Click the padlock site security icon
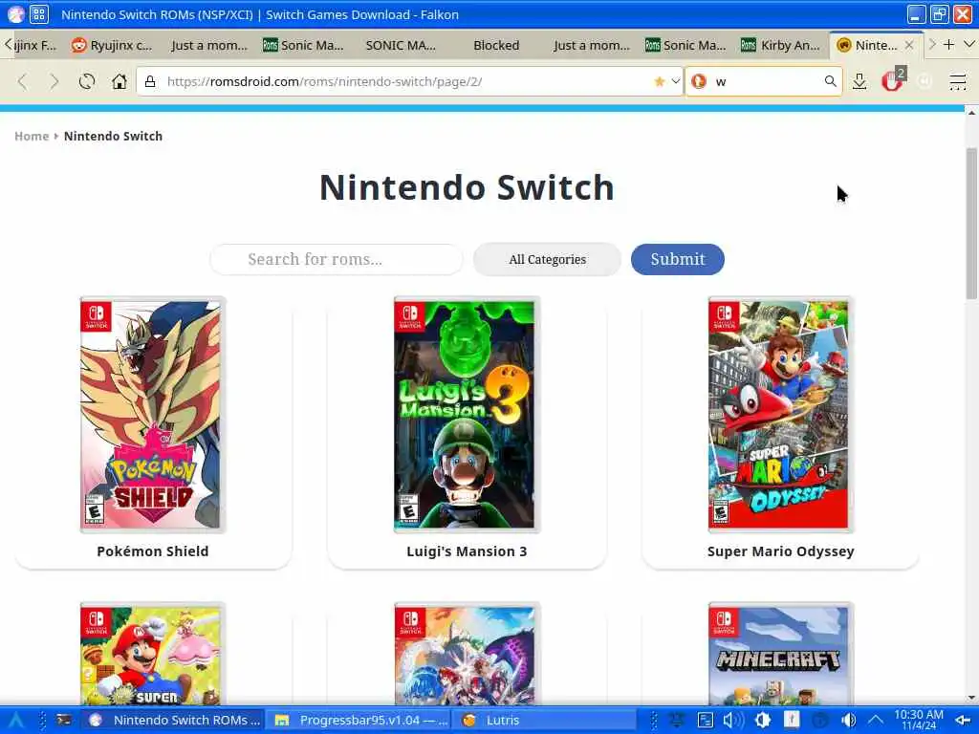 tap(150, 82)
